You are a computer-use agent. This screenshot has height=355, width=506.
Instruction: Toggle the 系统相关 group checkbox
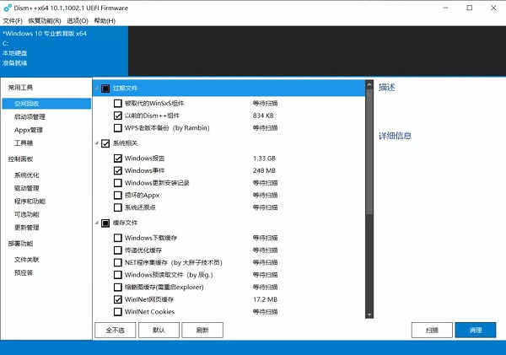(105, 143)
